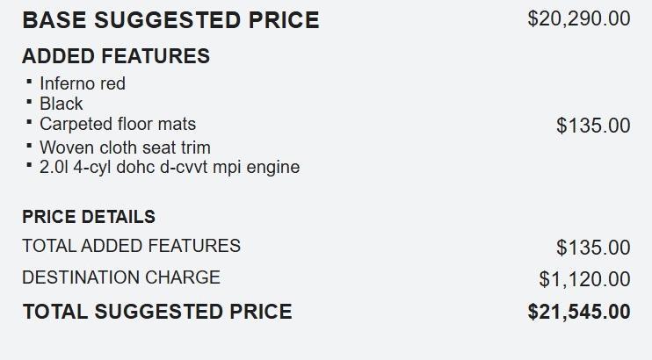The height and width of the screenshot is (360, 652).
Task: Click the Black feature list item
Action: (x=62, y=104)
